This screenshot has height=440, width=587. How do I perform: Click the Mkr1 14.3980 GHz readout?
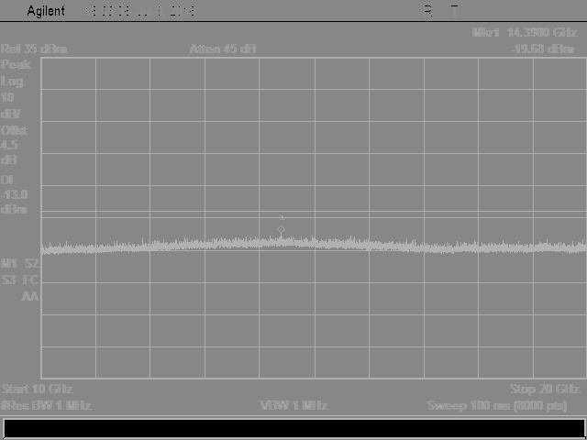point(524,33)
